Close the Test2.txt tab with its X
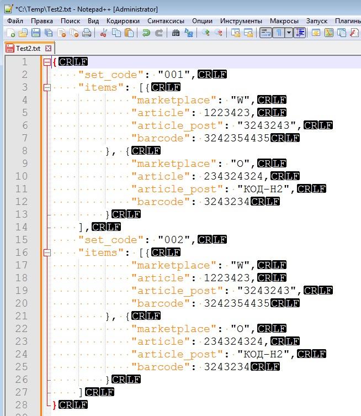 coord(48,48)
